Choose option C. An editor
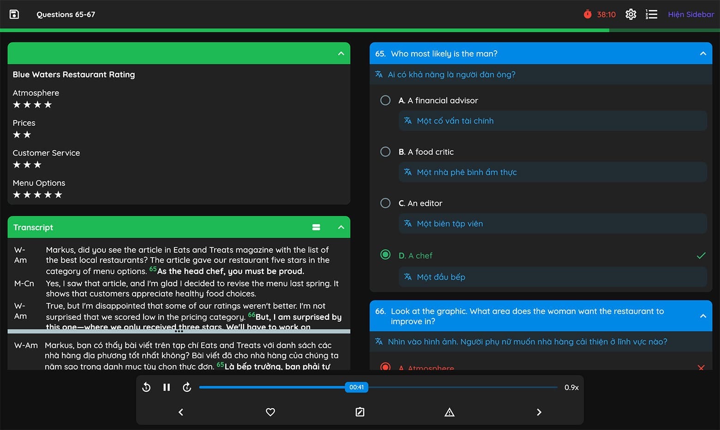 [385, 203]
